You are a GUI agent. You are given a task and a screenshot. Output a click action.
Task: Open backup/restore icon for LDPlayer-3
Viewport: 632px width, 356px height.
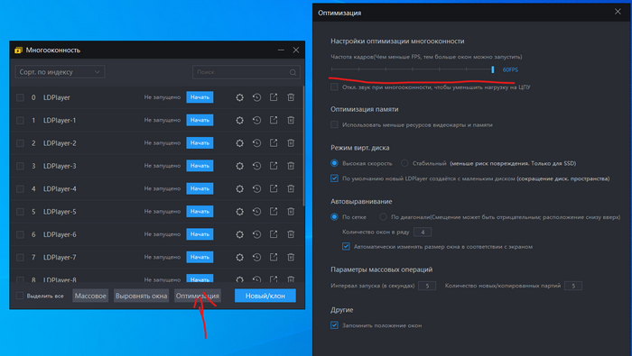[x=256, y=166]
